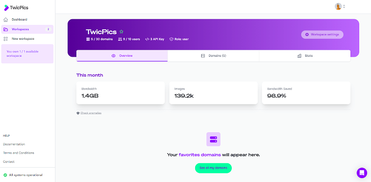Image resolution: width=371 pixels, height=182 pixels.
Task: Open the Dashboard home icon
Action: pos(6,20)
